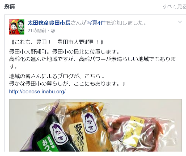Click the 投稿 section heading
186x156 pixels.
pyautogui.click(x=10, y=7)
